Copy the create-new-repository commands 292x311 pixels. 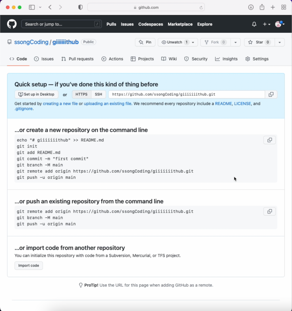pyautogui.click(x=270, y=140)
